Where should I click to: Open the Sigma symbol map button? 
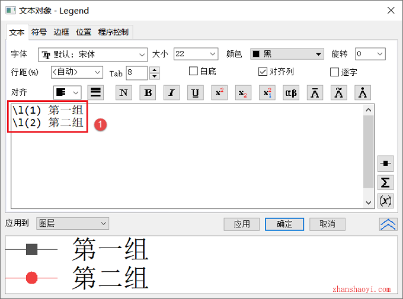386,182
